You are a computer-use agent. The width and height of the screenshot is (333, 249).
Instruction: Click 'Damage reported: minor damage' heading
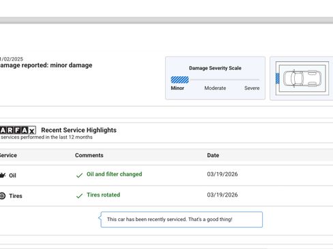click(46, 65)
